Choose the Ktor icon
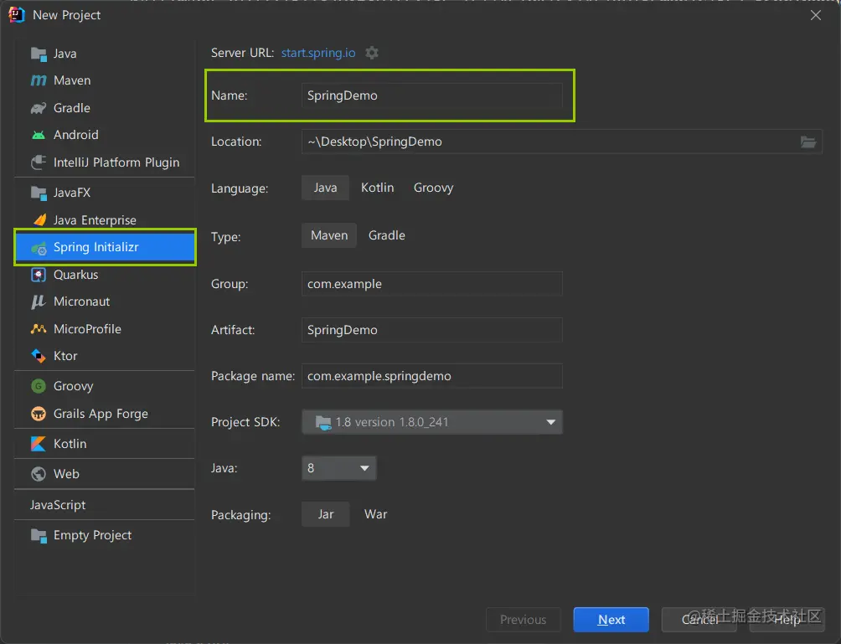Screen dimensions: 841x644 [x=39, y=356]
